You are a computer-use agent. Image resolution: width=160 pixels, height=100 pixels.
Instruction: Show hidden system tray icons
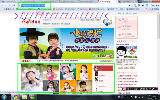(128, 97)
